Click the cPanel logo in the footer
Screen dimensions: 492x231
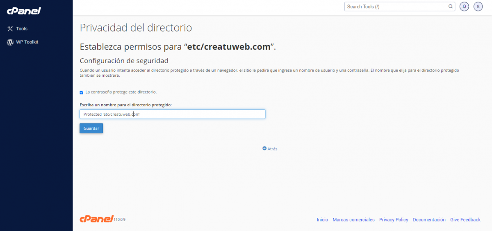(96, 219)
